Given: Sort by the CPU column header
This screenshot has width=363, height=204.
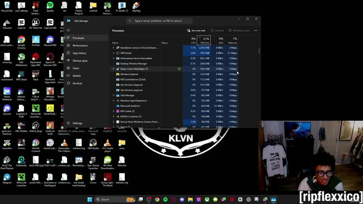Looking at the screenshot, I should [x=190, y=40].
